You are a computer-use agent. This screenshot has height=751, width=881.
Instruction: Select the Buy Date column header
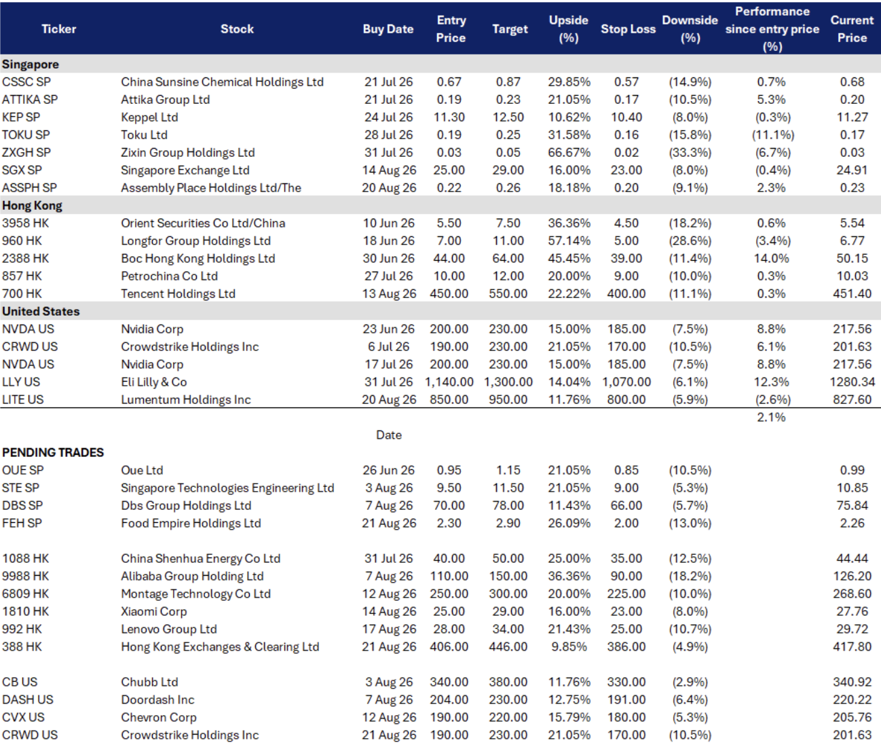click(388, 29)
